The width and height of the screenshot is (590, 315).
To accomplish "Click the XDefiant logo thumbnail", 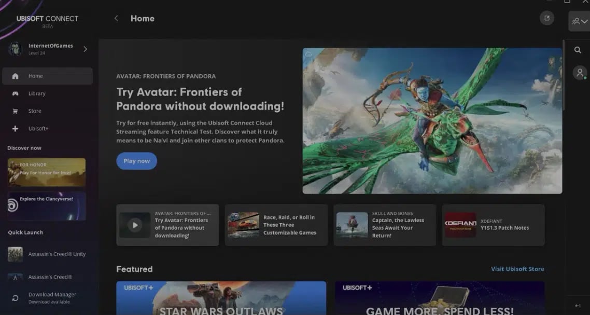I will [460, 225].
